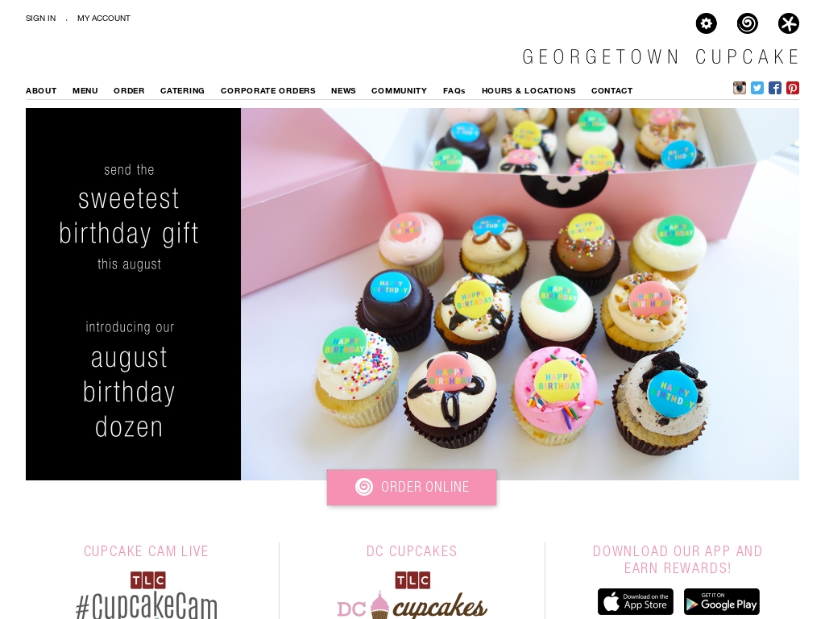Click the Georgetown Cupcake site title
Viewport: 825px width, 619px height.
pos(661,57)
